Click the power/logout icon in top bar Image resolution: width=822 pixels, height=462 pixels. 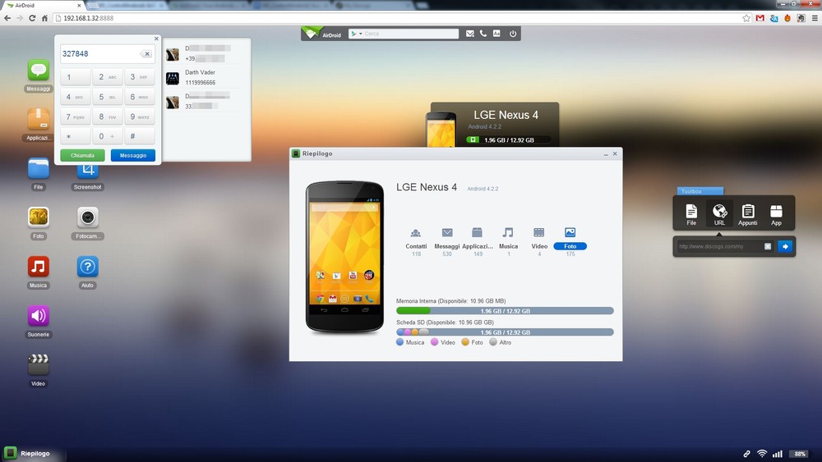pos(513,34)
